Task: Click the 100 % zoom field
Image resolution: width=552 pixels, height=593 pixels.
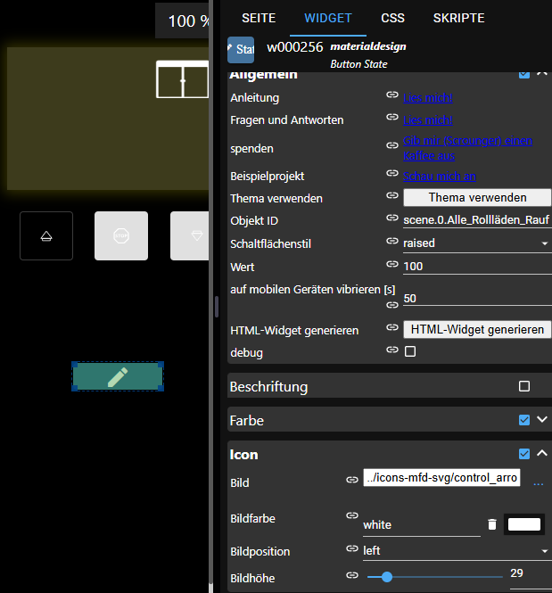Action: [182, 21]
